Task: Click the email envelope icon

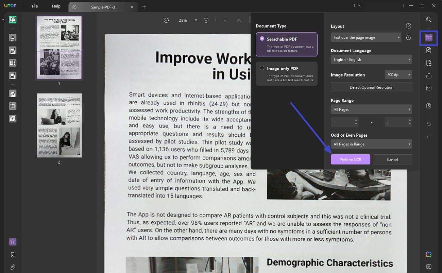Action: (x=428, y=88)
